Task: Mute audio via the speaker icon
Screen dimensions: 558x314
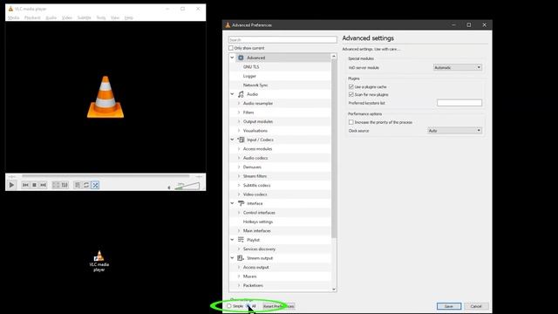Action: coord(169,188)
